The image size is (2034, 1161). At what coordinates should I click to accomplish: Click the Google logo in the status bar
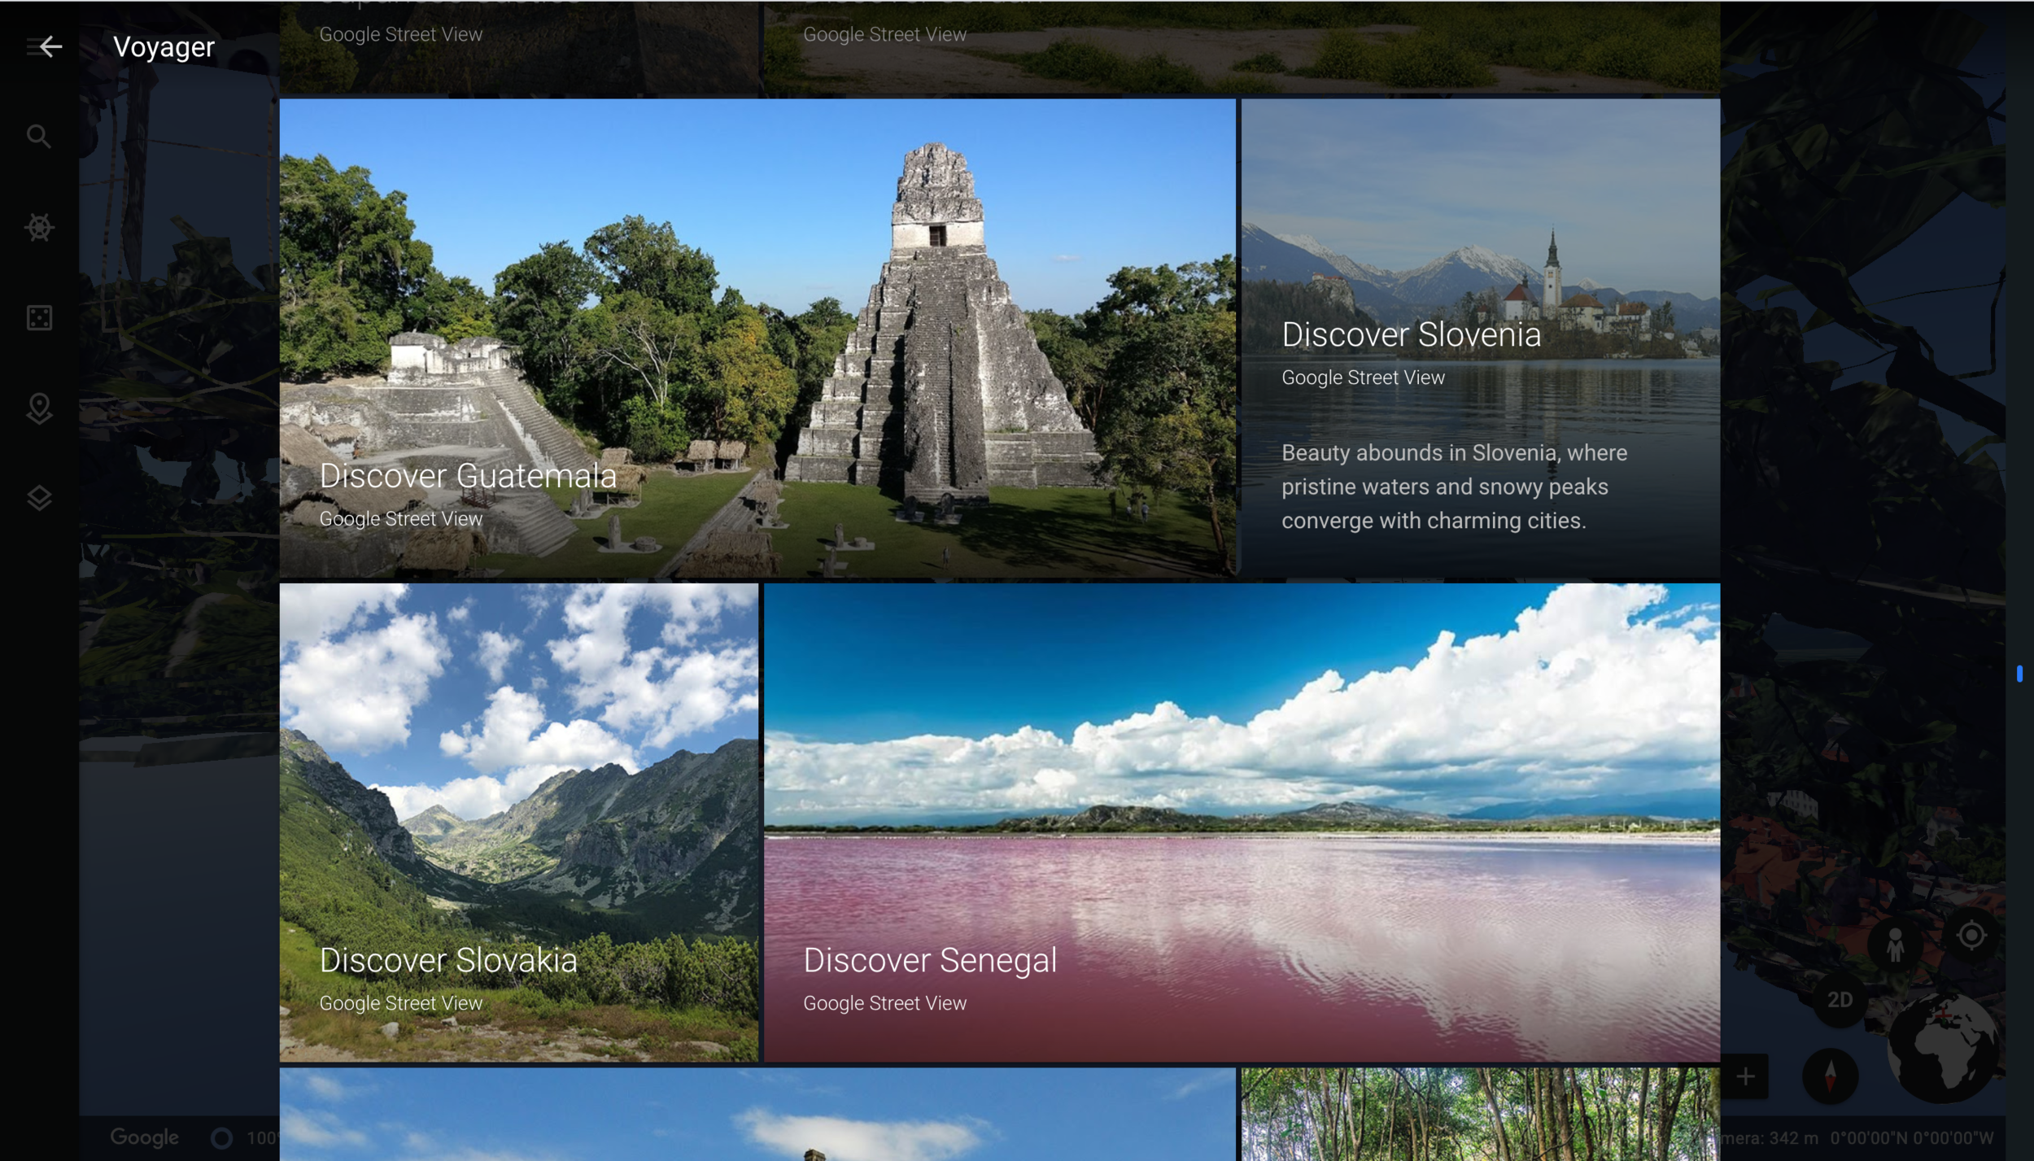pyautogui.click(x=144, y=1137)
